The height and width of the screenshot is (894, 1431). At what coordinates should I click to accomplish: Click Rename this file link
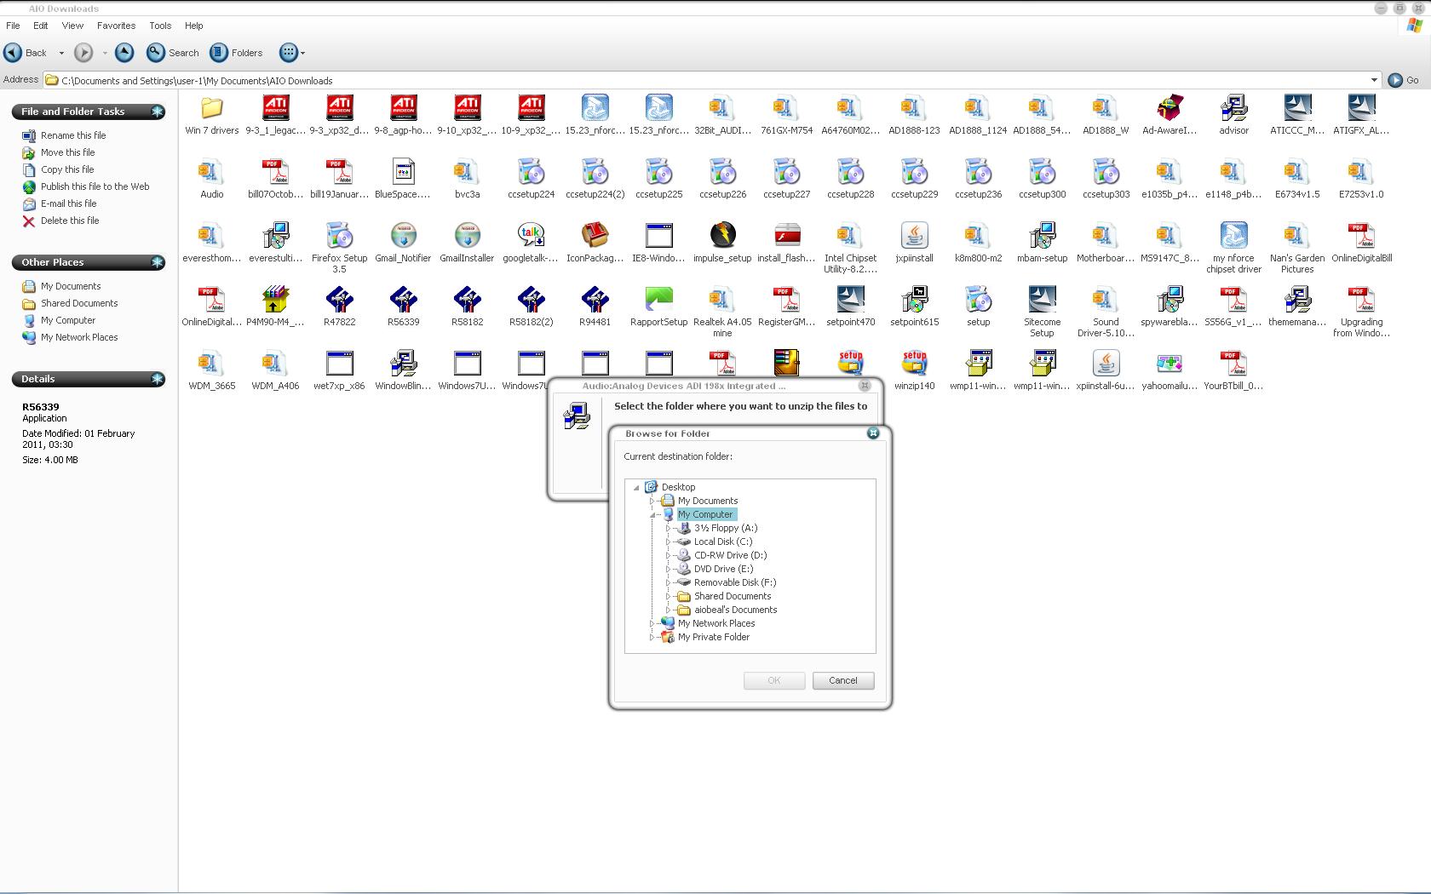(x=73, y=135)
